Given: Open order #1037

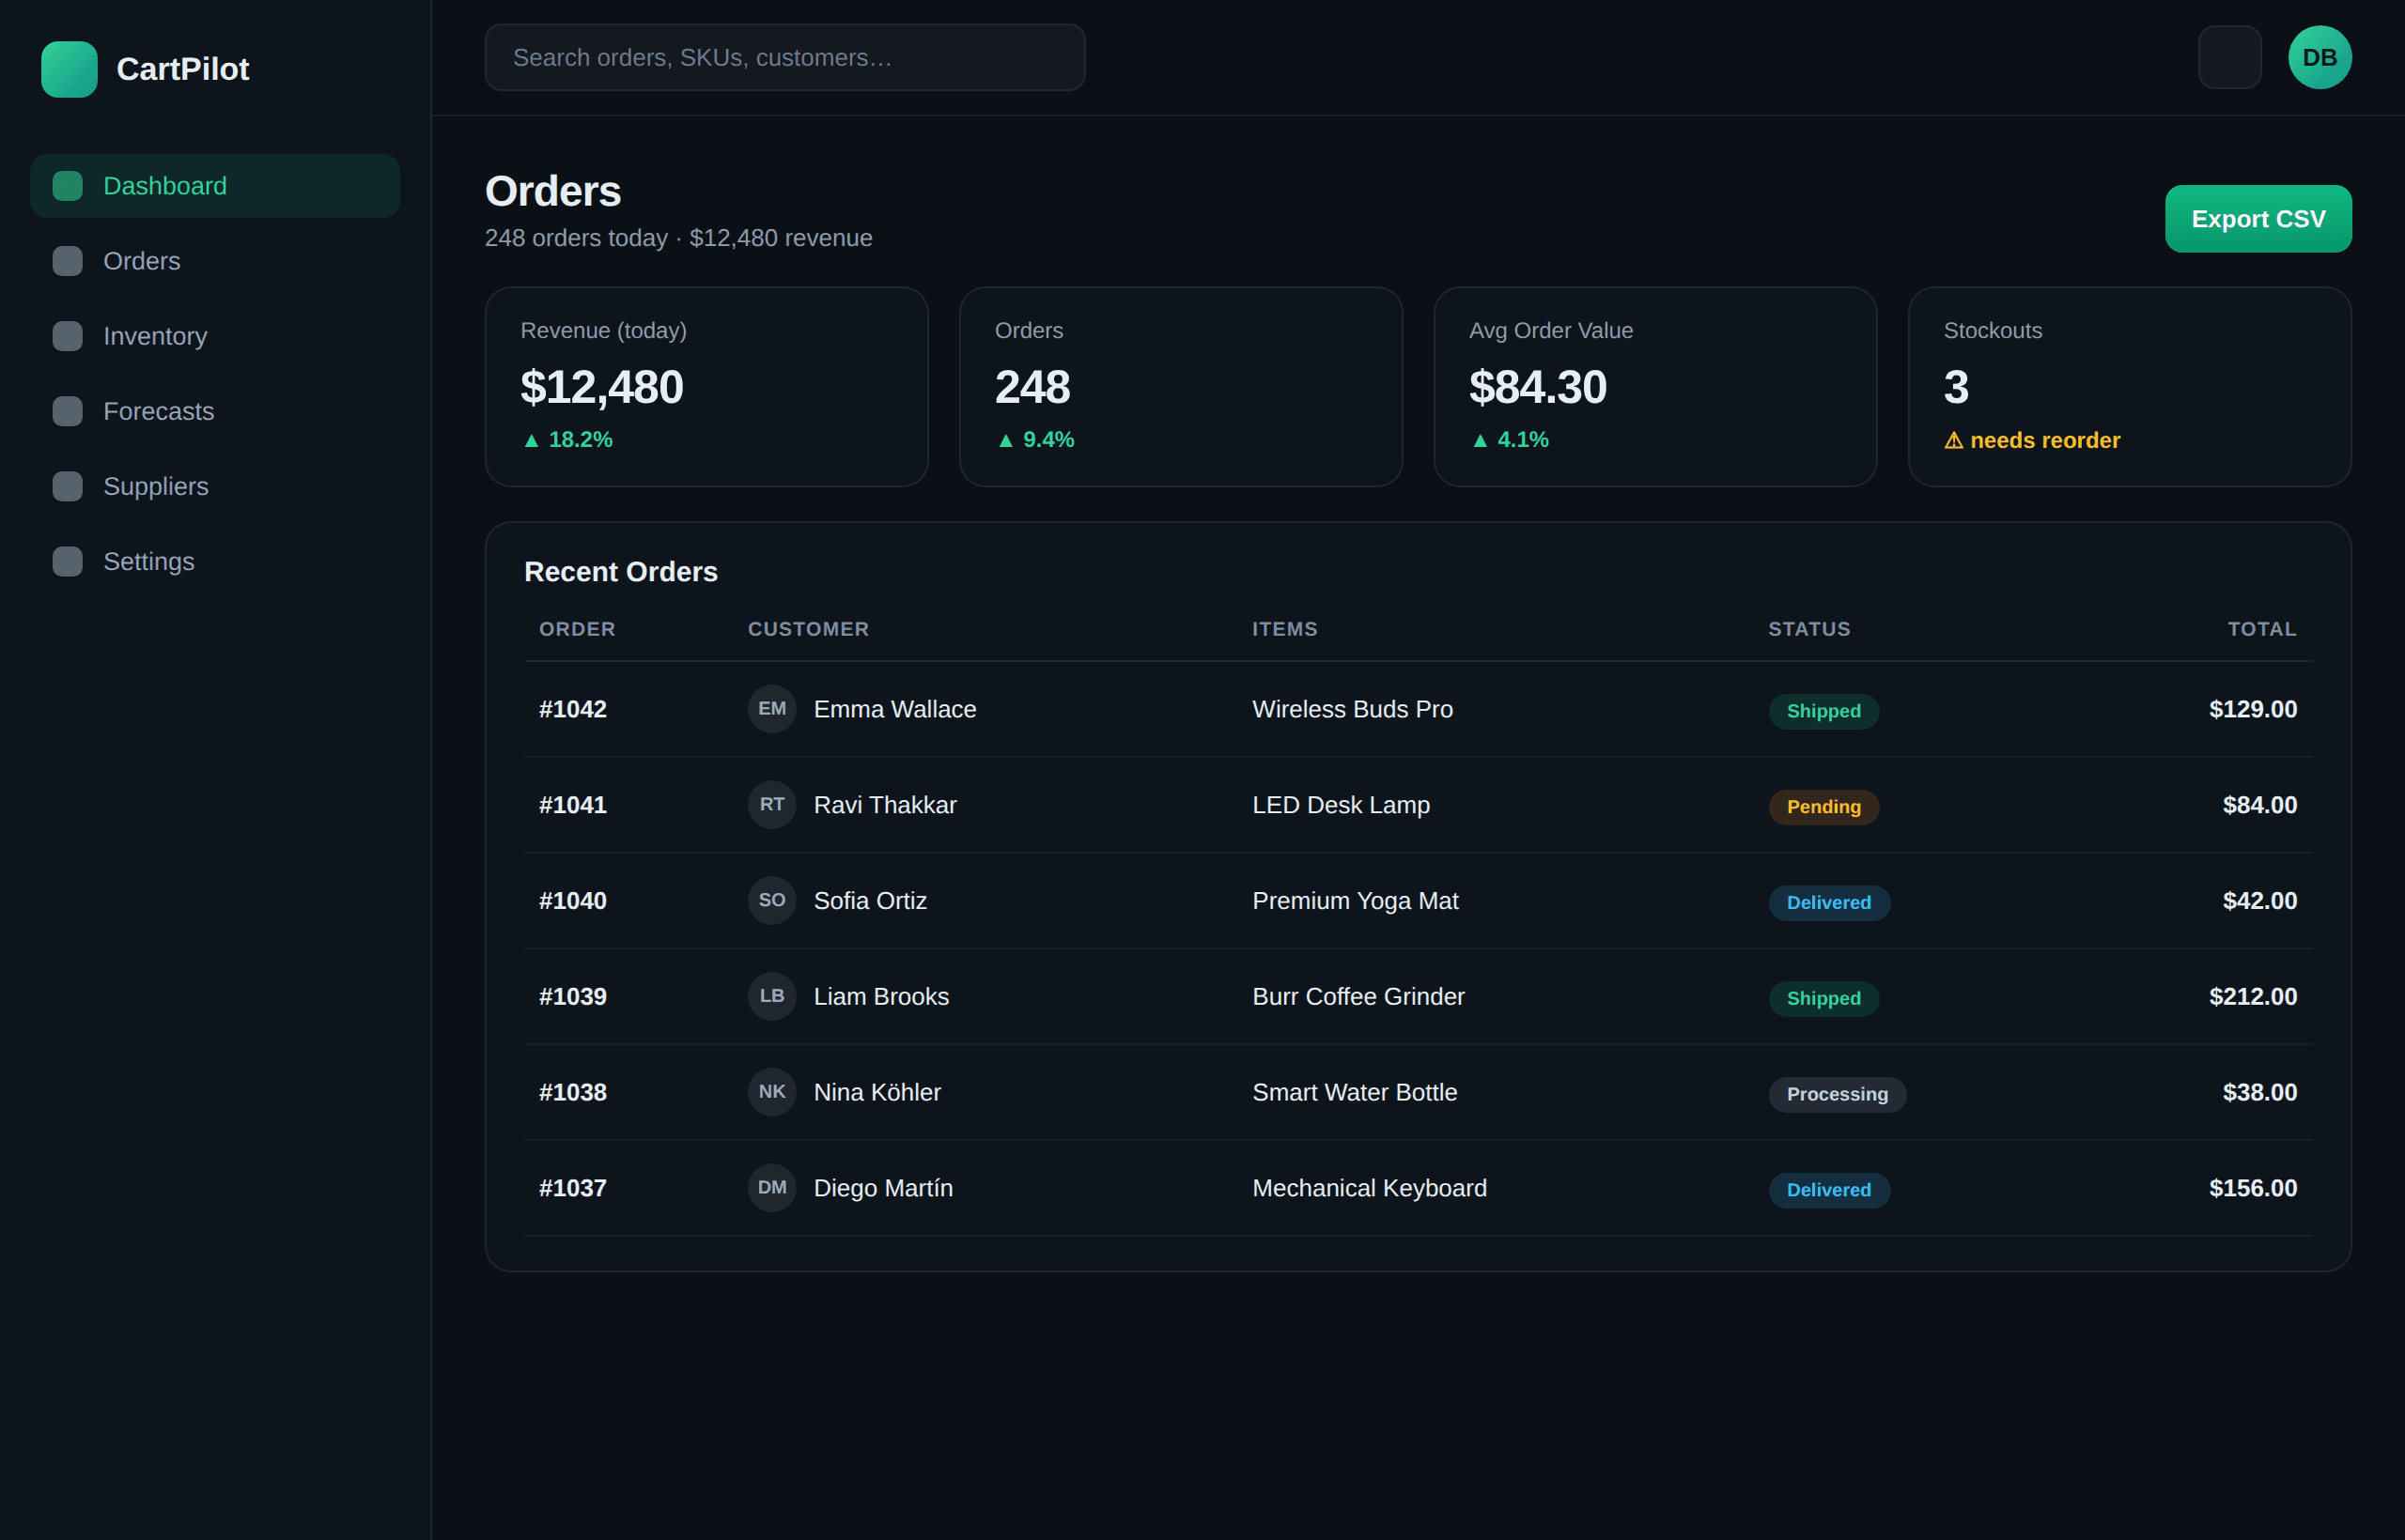Looking at the screenshot, I should pyautogui.click(x=572, y=1188).
